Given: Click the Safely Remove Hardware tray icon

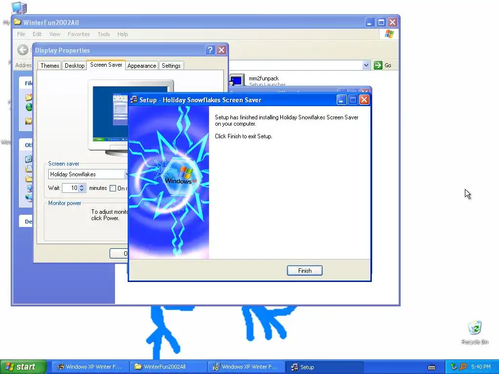Looking at the screenshot, I should (454, 367).
